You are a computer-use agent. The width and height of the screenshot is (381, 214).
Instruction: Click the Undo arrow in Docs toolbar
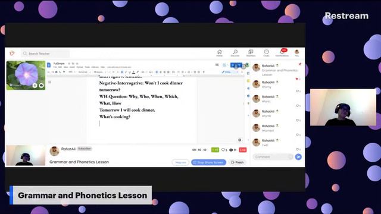pos(49,72)
